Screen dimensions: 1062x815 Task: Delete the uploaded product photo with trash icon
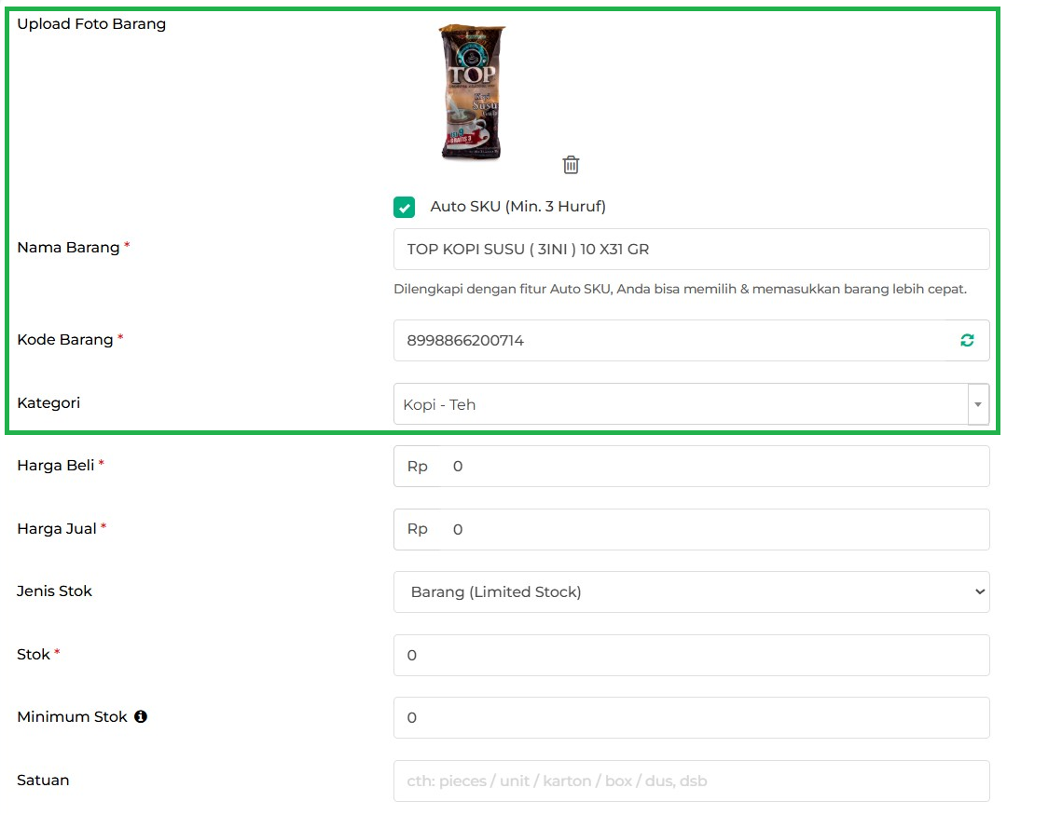tap(571, 164)
